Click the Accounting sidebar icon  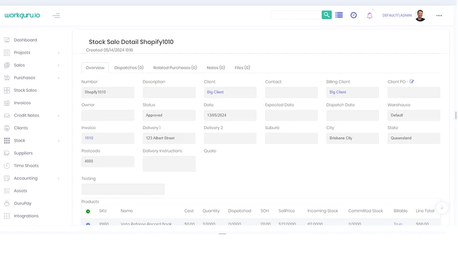(7, 178)
